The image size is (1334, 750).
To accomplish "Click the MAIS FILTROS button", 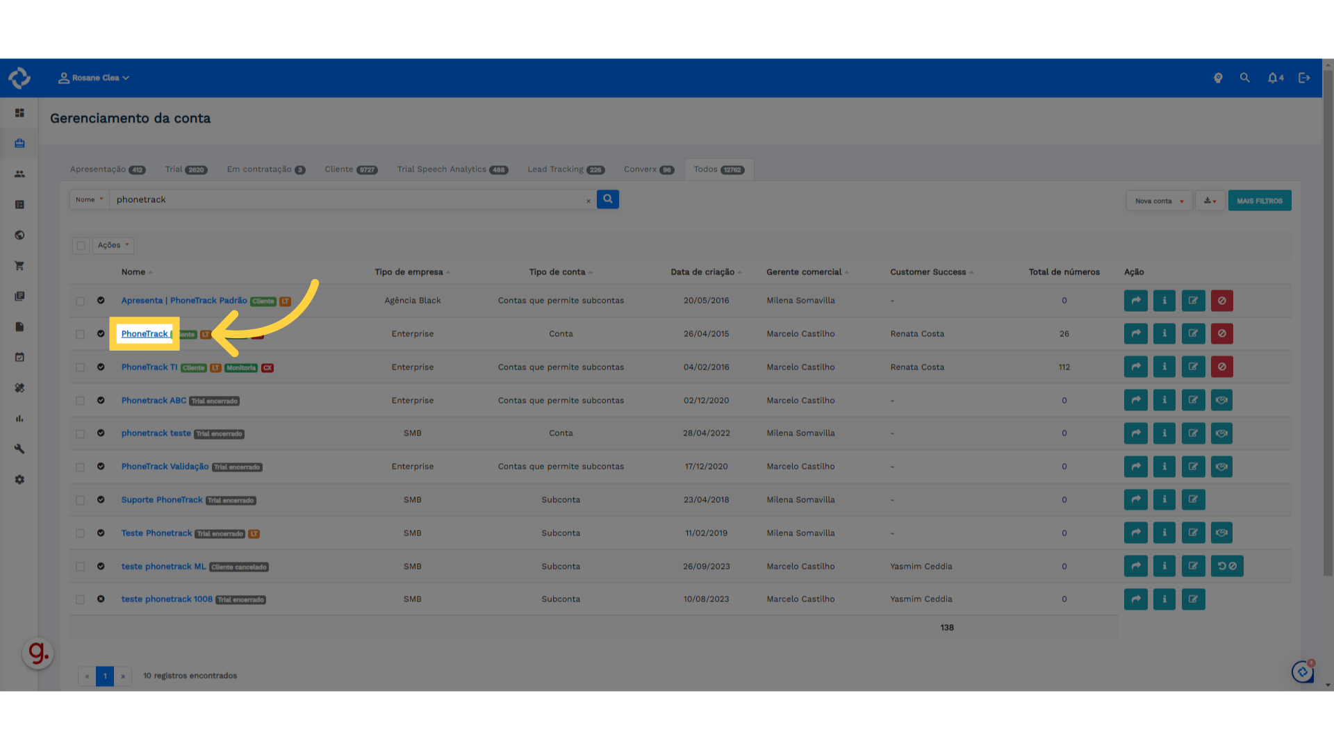I will click(1260, 201).
